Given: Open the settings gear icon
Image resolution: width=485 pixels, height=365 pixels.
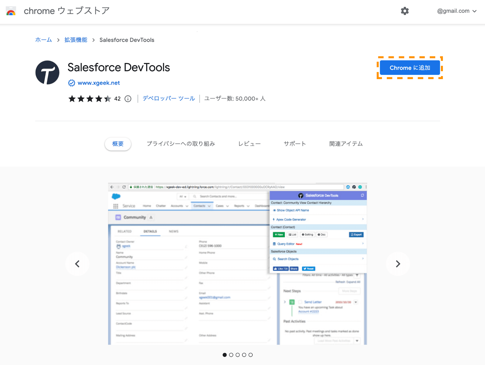Looking at the screenshot, I should coord(405,11).
